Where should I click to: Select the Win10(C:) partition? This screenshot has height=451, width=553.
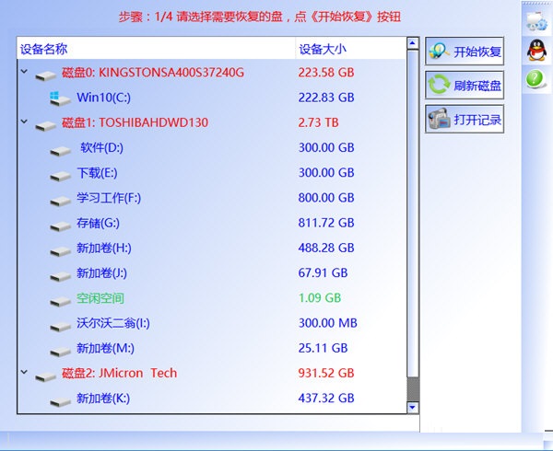[103, 98]
